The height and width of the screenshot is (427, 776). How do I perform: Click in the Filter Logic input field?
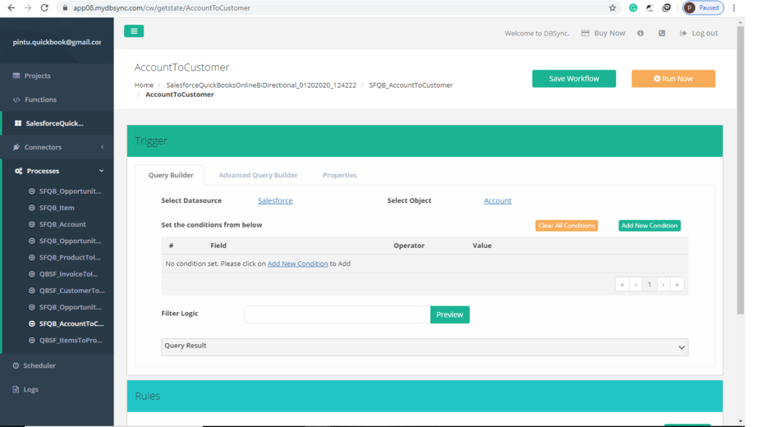click(337, 315)
